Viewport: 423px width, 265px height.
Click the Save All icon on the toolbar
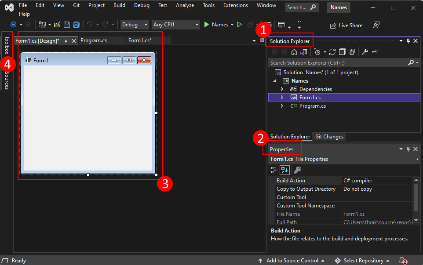(76, 25)
